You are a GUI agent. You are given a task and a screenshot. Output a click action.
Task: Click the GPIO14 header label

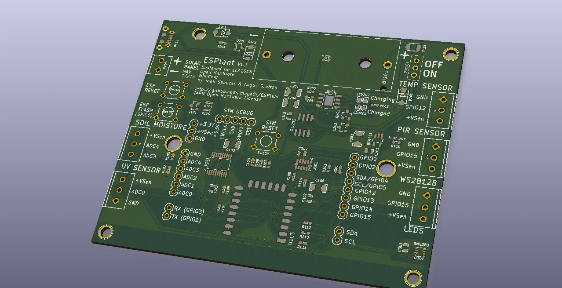pyautogui.click(x=362, y=208)
